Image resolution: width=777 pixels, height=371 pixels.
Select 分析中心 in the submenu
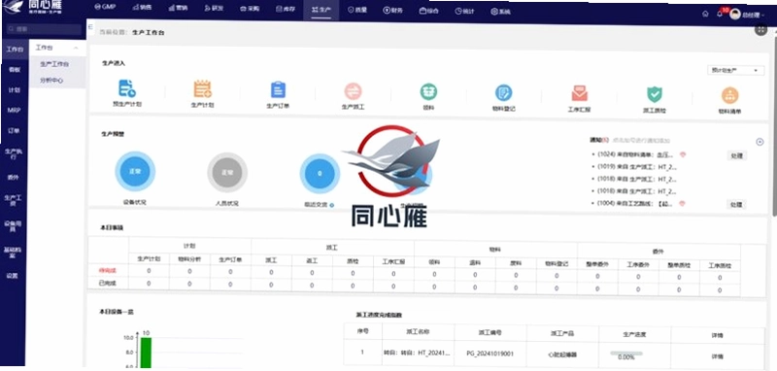pyautogui.click(x=51, y=81)
